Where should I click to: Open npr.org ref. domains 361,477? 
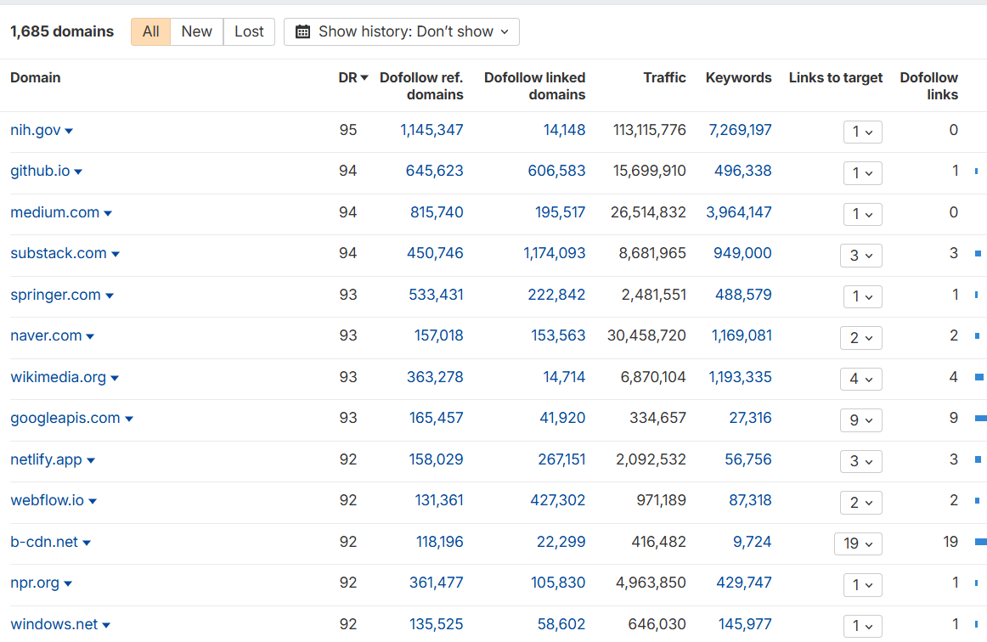coord(437,583)
